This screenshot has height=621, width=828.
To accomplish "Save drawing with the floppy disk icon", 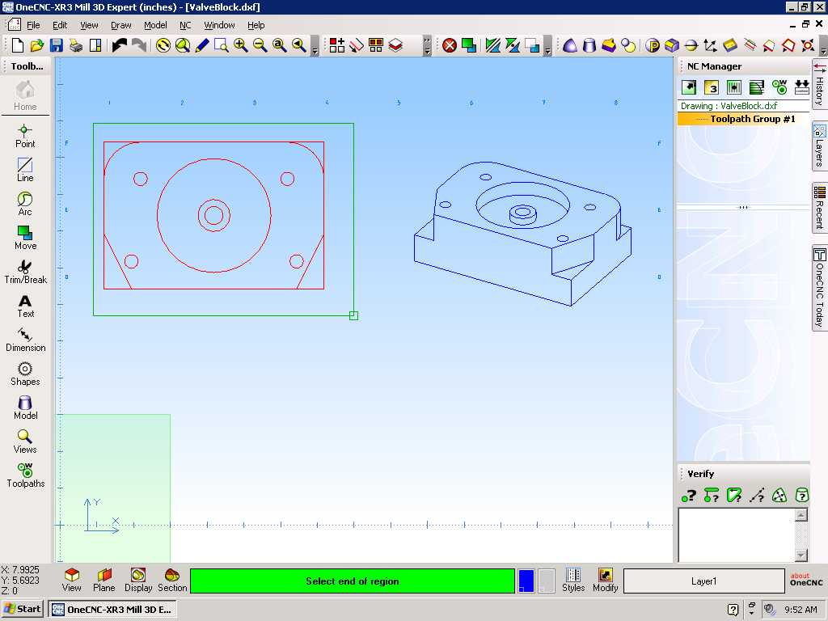I will click(x=56, y=45).
